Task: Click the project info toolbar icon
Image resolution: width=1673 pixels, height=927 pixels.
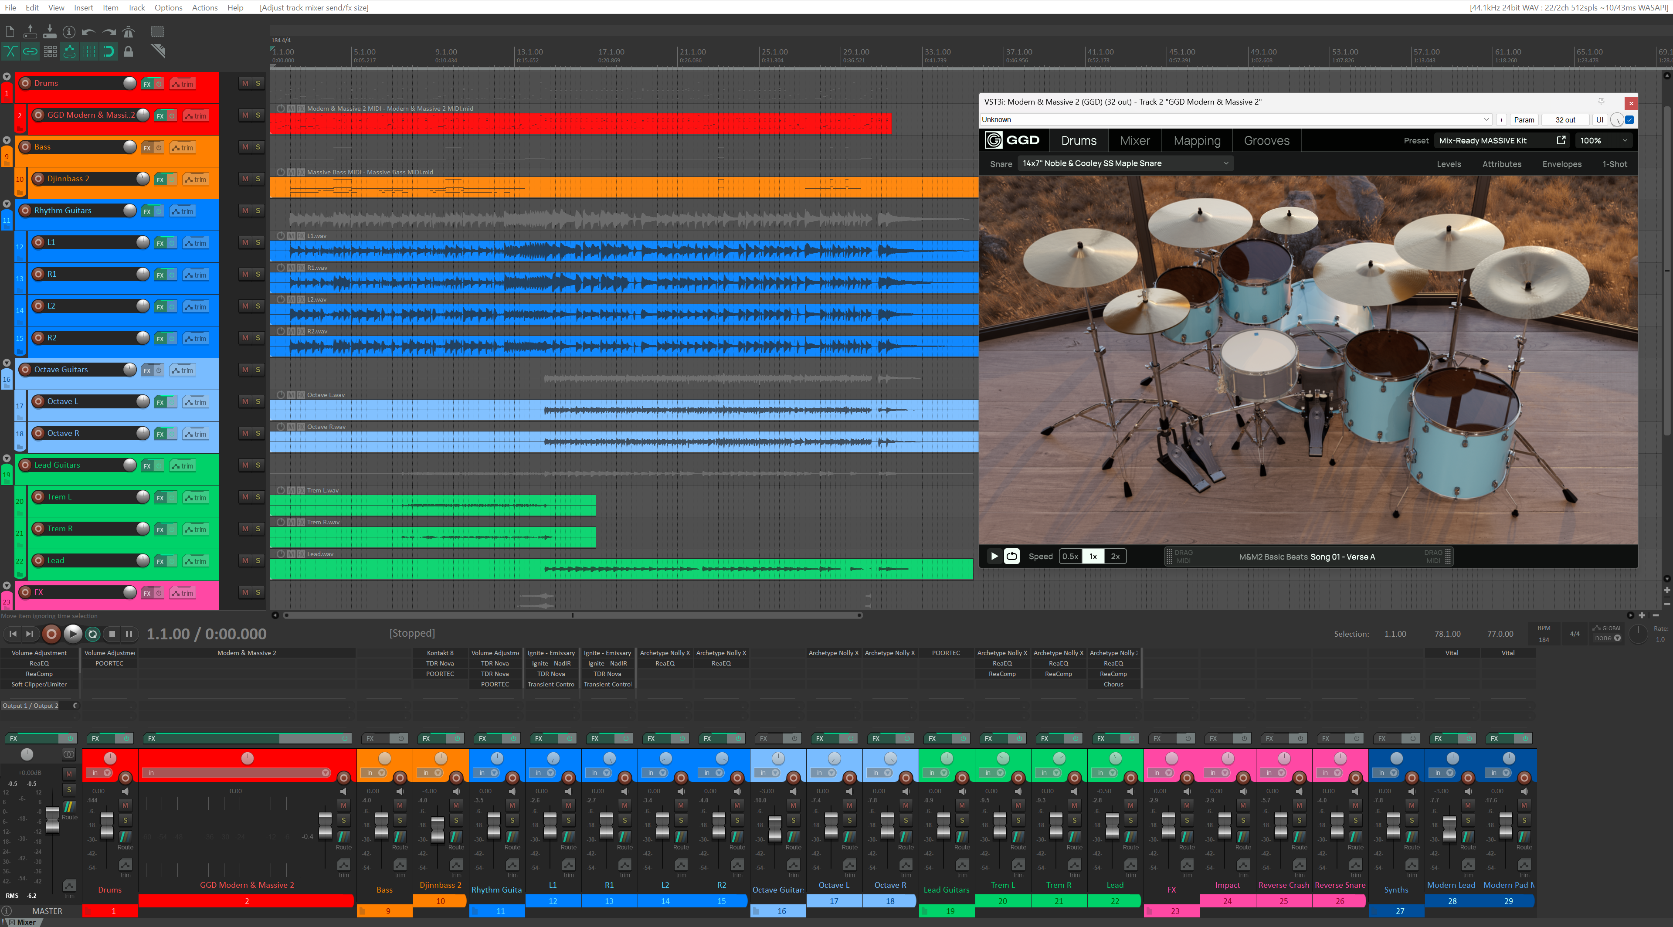Action: click(69, 32)
